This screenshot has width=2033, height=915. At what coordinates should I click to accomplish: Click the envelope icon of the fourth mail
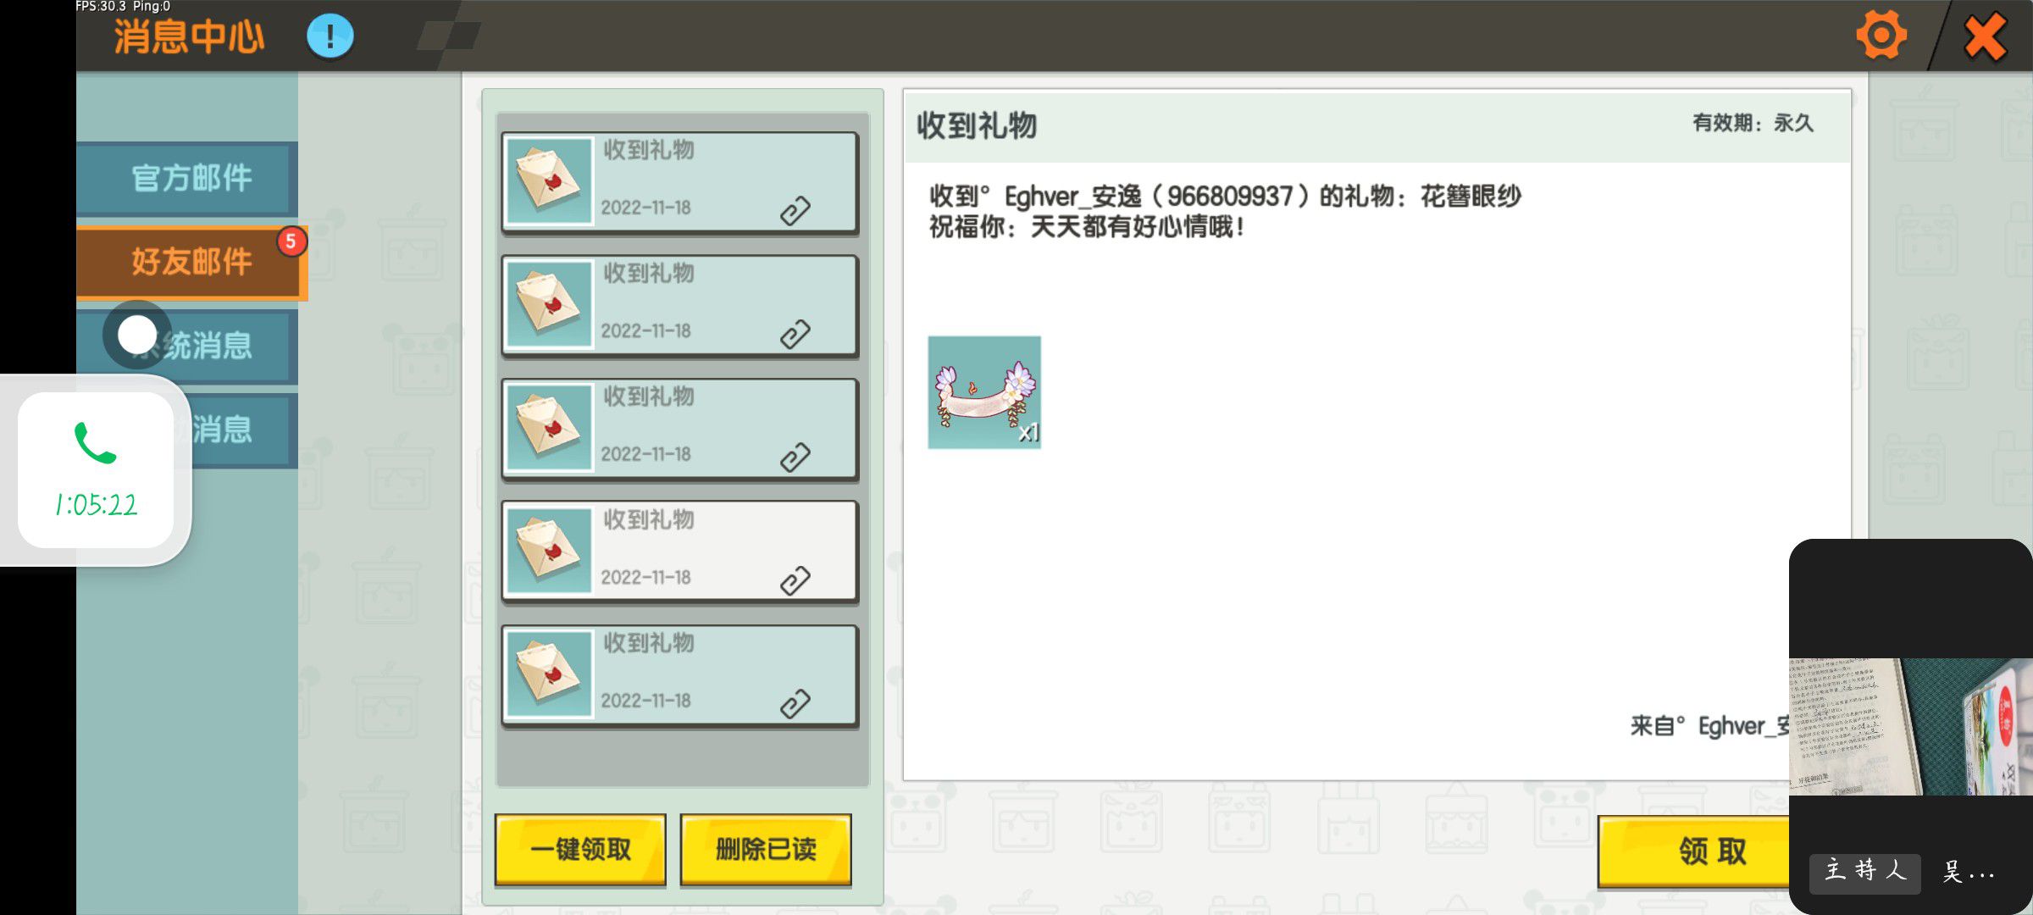pos(549,551)
